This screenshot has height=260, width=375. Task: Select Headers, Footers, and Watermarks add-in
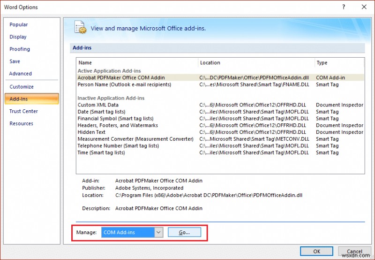[x=220, y=125]
